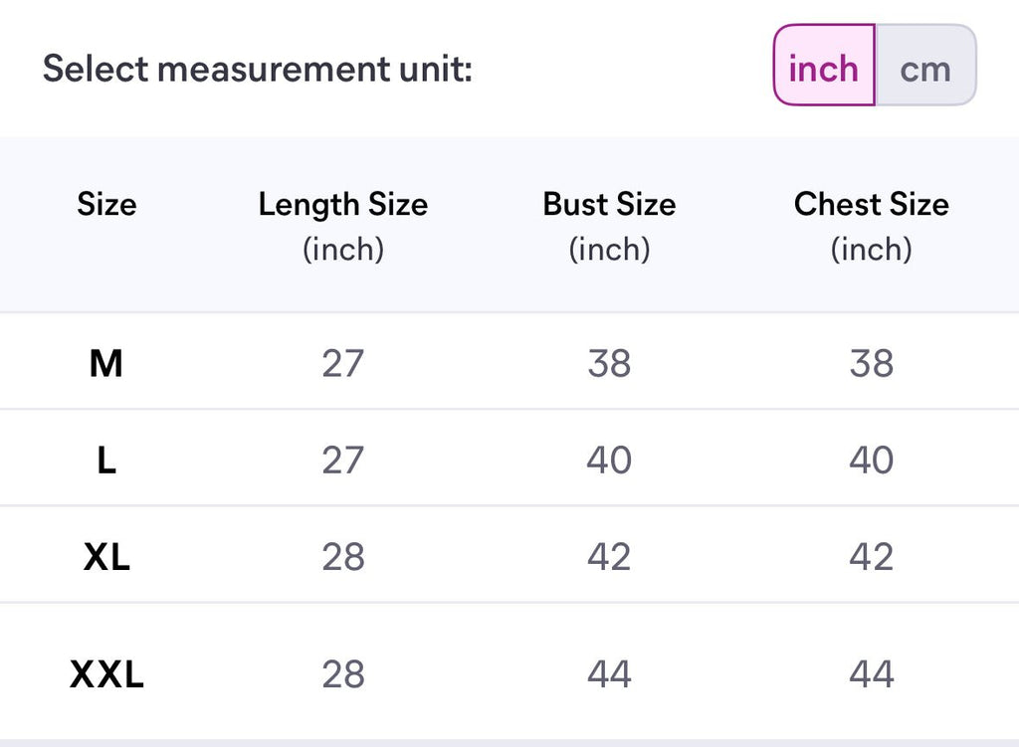The height and width of the screenshot is (747, 1019).
Task: Click the Chest Size column header
Action: point(871,205)
